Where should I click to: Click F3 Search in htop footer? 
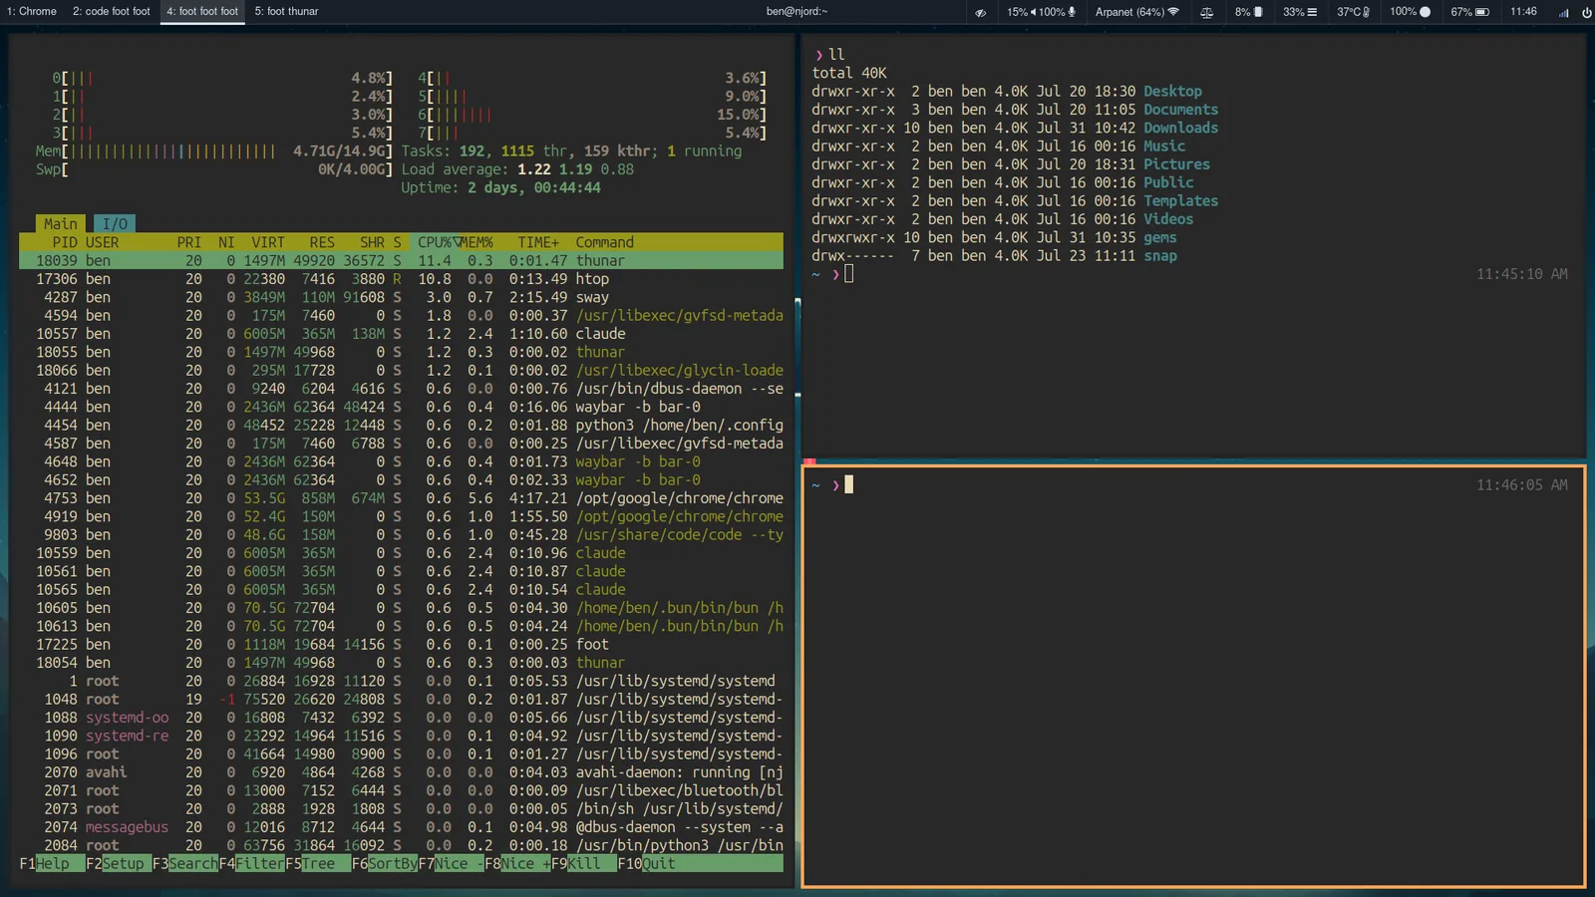(185, 864)
